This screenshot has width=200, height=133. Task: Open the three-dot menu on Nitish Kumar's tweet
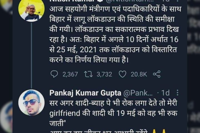click(x=177, y=1)
